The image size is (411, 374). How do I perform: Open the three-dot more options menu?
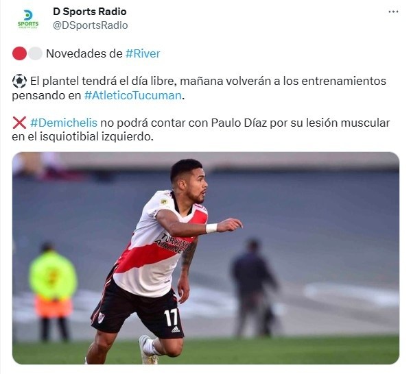(393, 12)
